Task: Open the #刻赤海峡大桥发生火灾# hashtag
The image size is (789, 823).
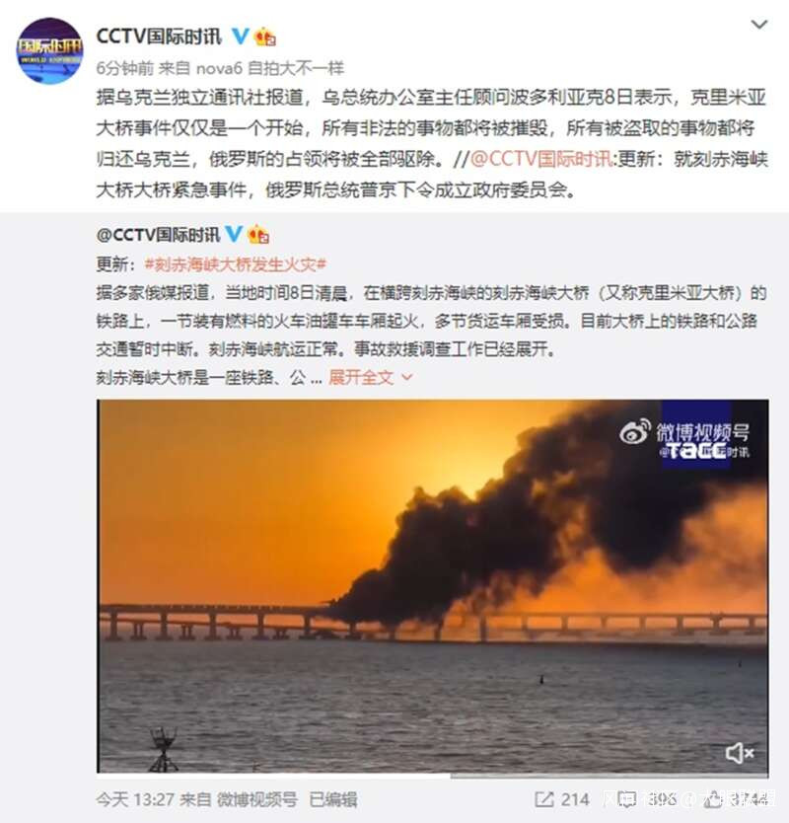Action: 236,264
